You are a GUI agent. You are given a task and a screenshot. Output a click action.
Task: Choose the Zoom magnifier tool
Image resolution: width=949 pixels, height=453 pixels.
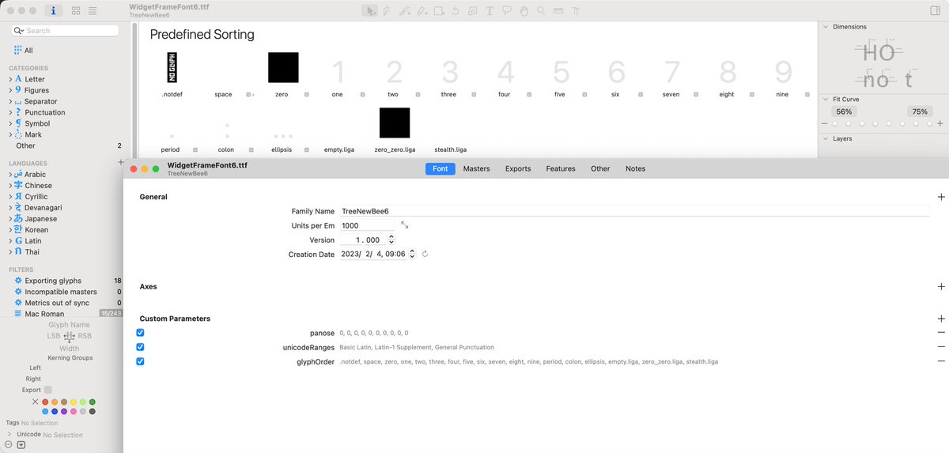(541, 11)
